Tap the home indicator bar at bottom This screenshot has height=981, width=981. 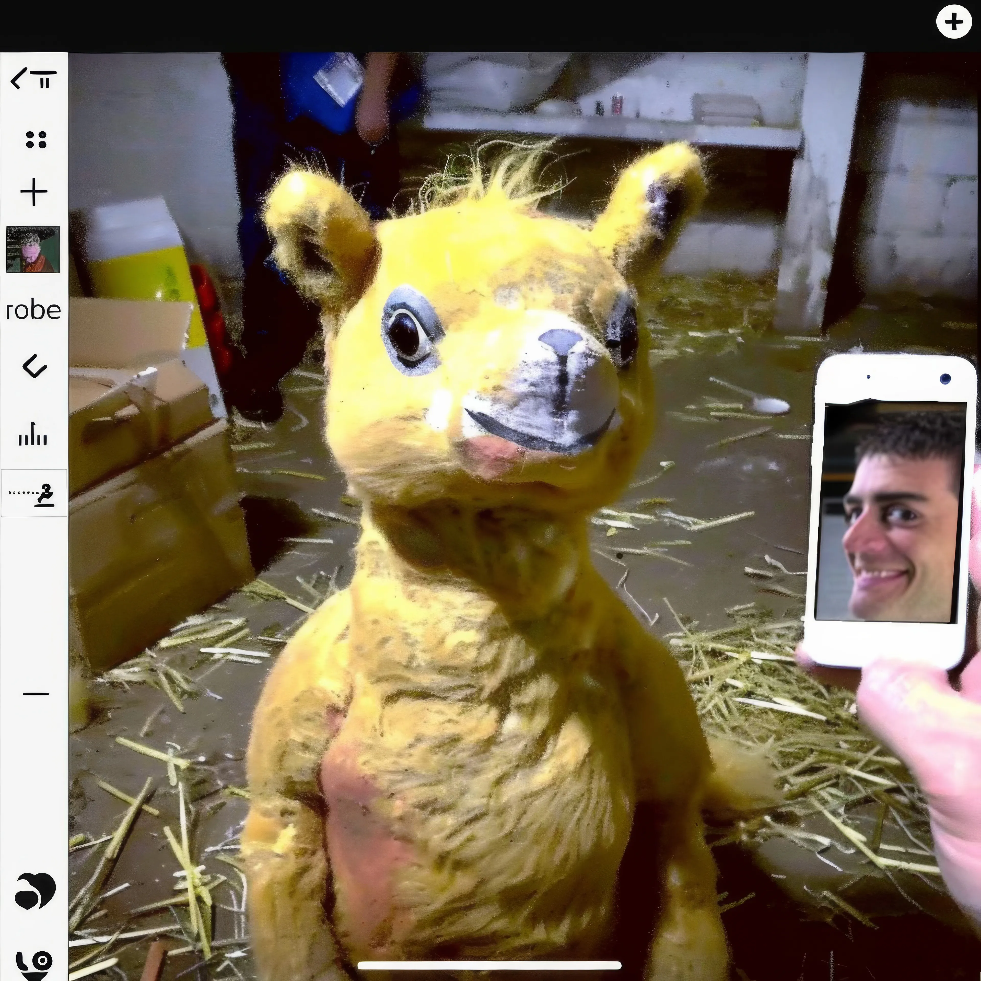point(489,965)
